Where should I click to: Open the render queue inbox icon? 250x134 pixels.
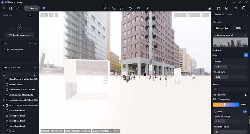244,8
